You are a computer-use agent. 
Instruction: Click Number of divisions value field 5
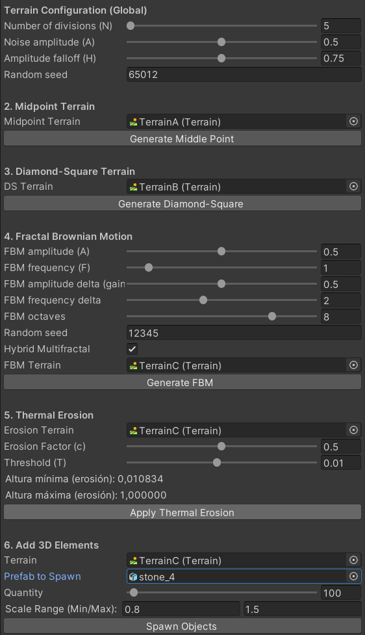point(341,26)
